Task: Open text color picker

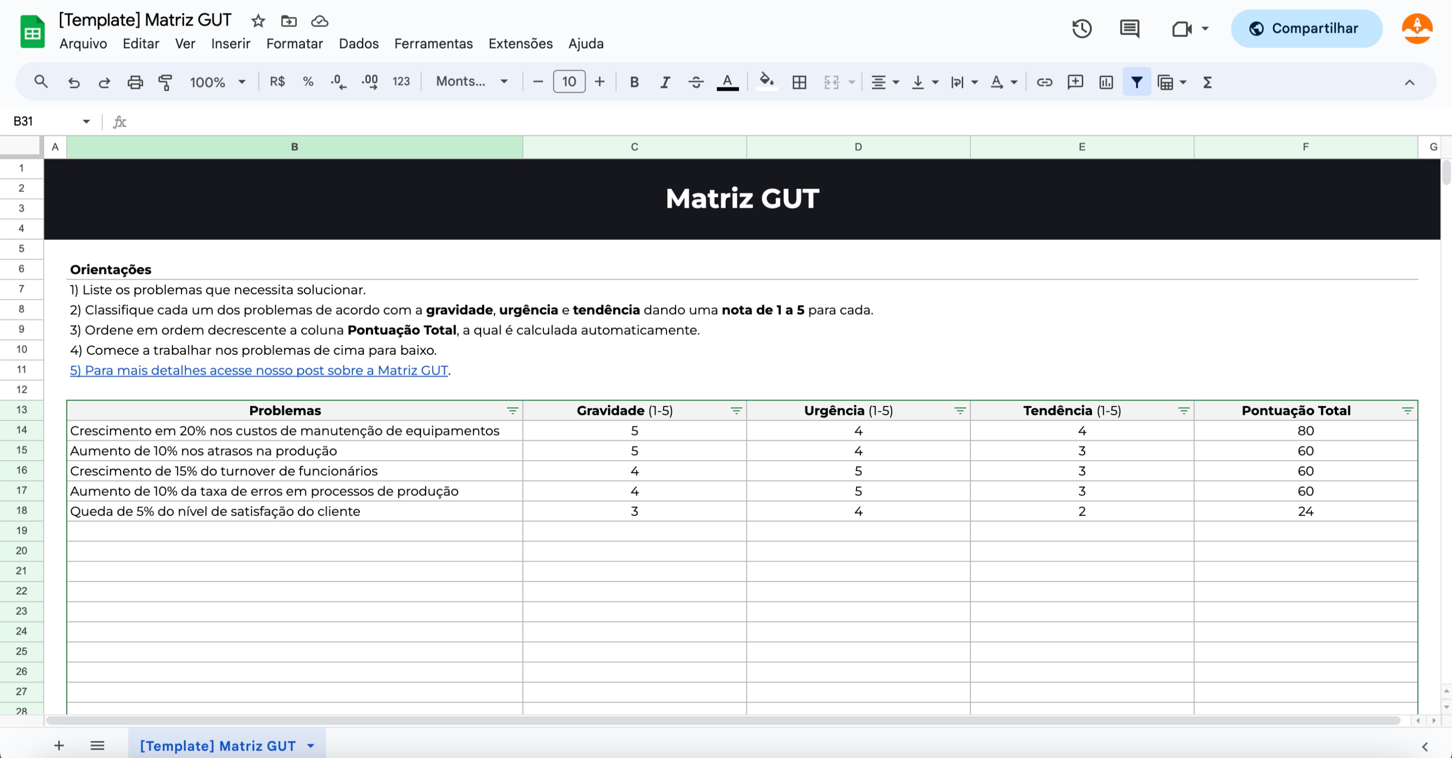Action: coord(727,82)
